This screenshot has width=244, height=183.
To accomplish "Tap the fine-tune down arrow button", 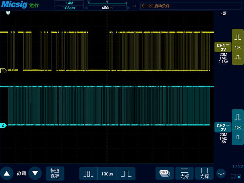I will [35, 174].
